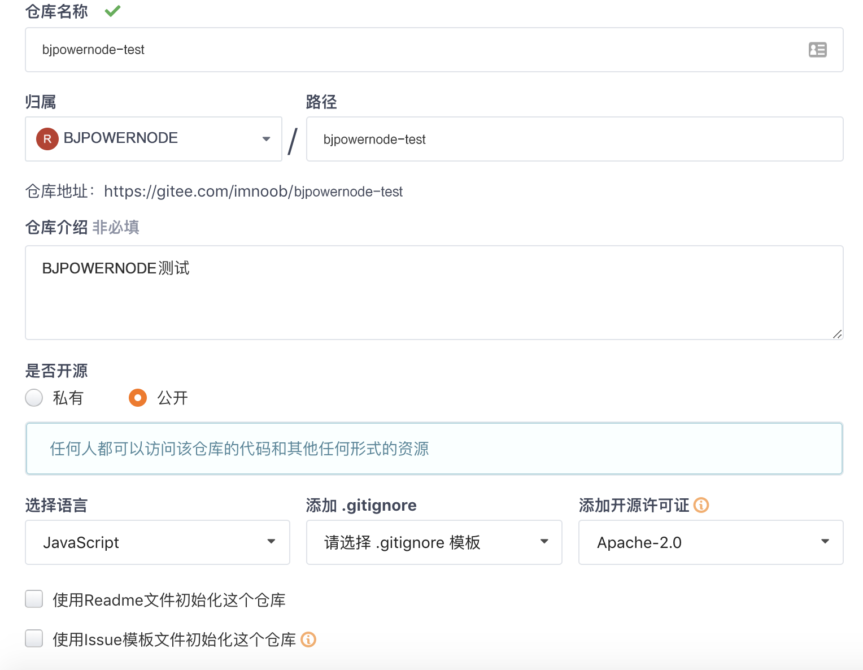Expand the .gitignore template dropdown
This screenshot has width=863, height=670.
pyautogui.click(x=434, y=542)
